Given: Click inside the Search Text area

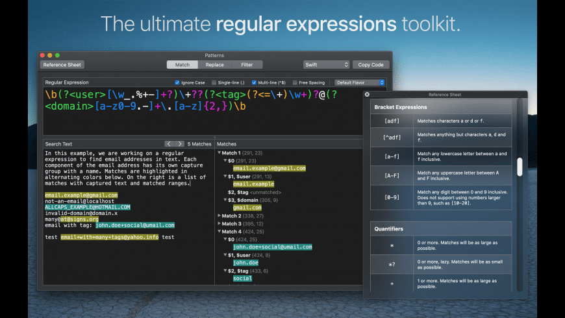Looking at the screenshot, I should 129,216.
